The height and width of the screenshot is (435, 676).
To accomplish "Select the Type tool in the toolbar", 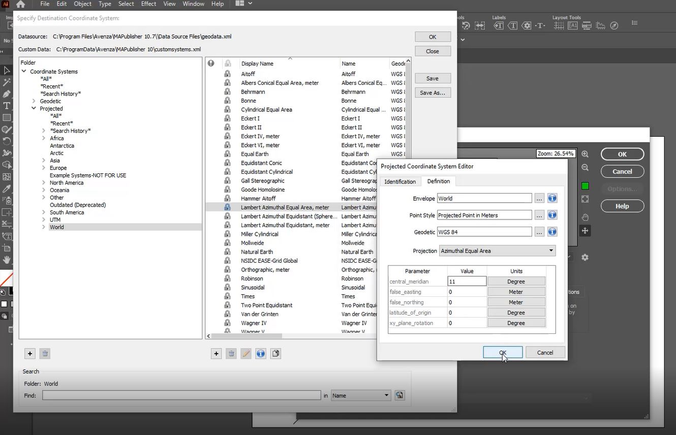I will tap(7, 106).
